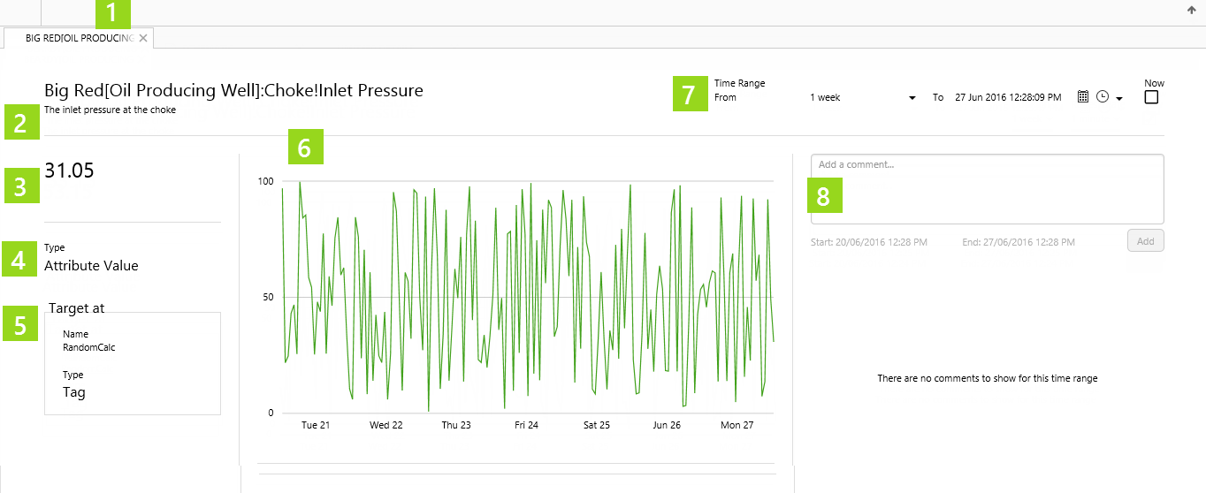This screenshot has height=493, width=1206.
Task: Click the RandomCalc target name
Action: click(x=88, y=347)
